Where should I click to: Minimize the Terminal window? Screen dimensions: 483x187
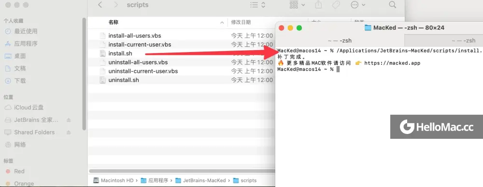[290, 28]
